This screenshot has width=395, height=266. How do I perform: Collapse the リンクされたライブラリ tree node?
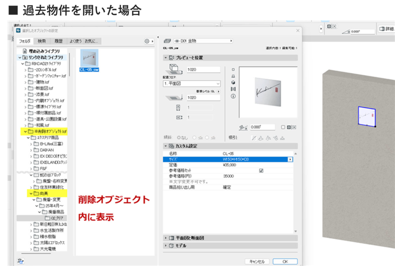point(20,57)
